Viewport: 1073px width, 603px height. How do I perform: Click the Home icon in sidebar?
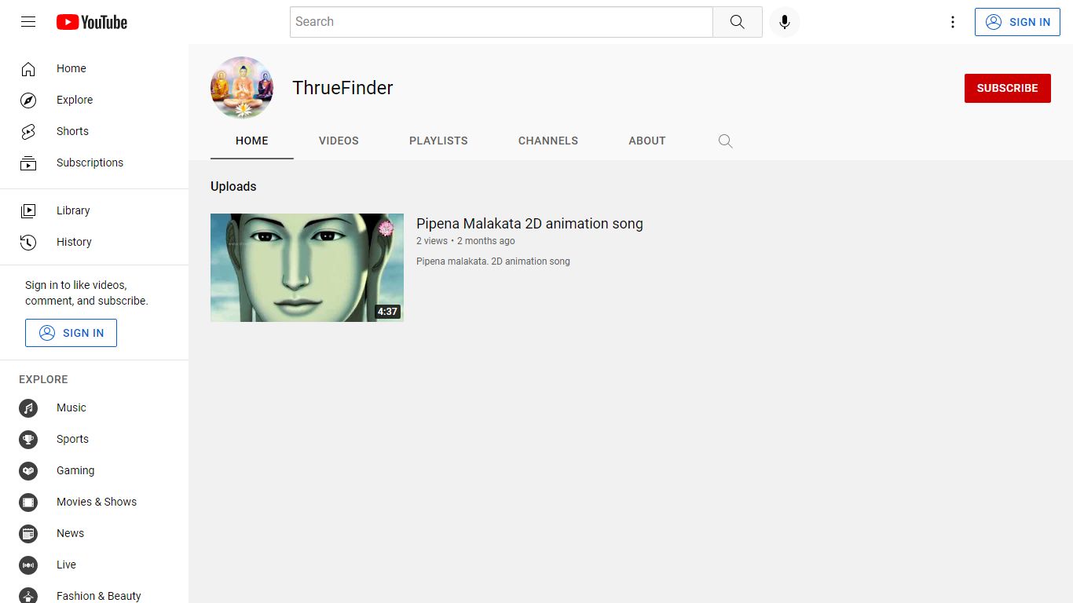coord(28,69)
